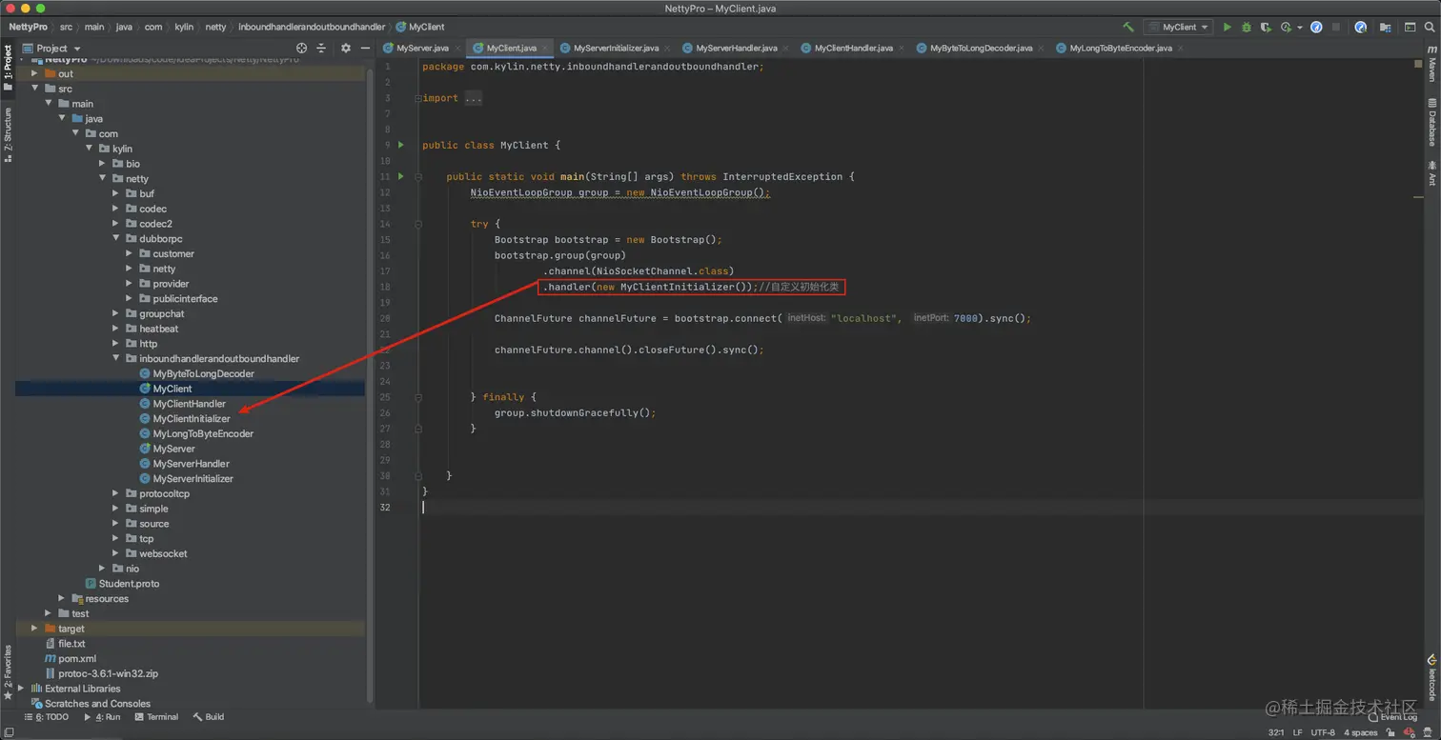Click the UTF-8 encoding status widget

(1323, 732)
